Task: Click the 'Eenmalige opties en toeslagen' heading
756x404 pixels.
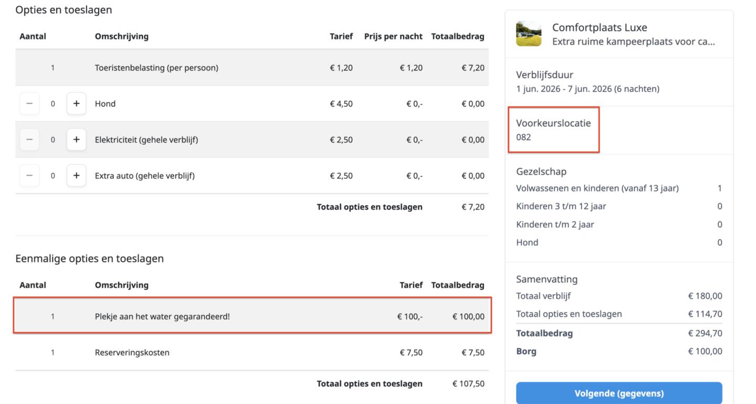Action: tap(89, 258)
